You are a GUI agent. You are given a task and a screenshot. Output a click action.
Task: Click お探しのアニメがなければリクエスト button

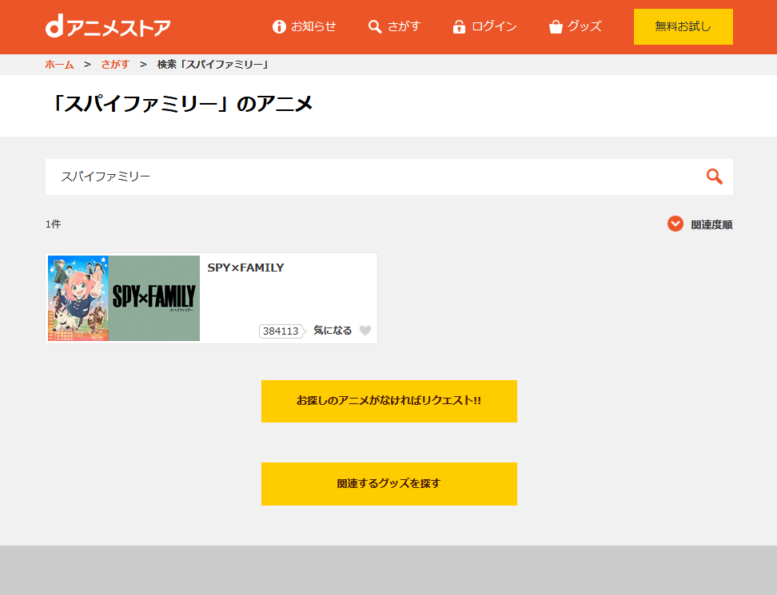pyautogui.click(x=389, y=401)
